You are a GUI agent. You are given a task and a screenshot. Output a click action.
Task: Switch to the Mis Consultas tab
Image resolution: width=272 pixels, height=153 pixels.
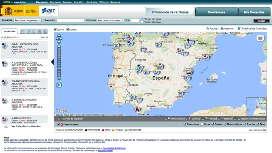click(x=254, y=12)
